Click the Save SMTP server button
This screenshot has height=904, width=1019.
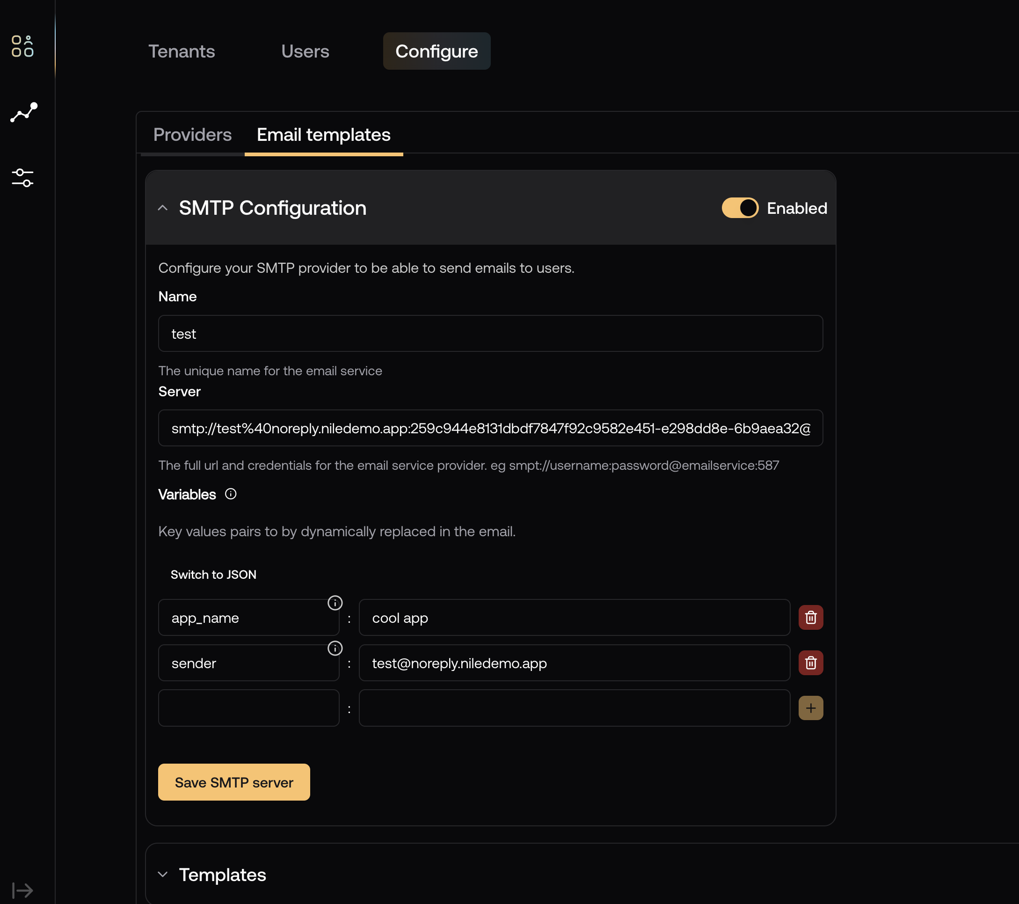(x=234, y=782)
